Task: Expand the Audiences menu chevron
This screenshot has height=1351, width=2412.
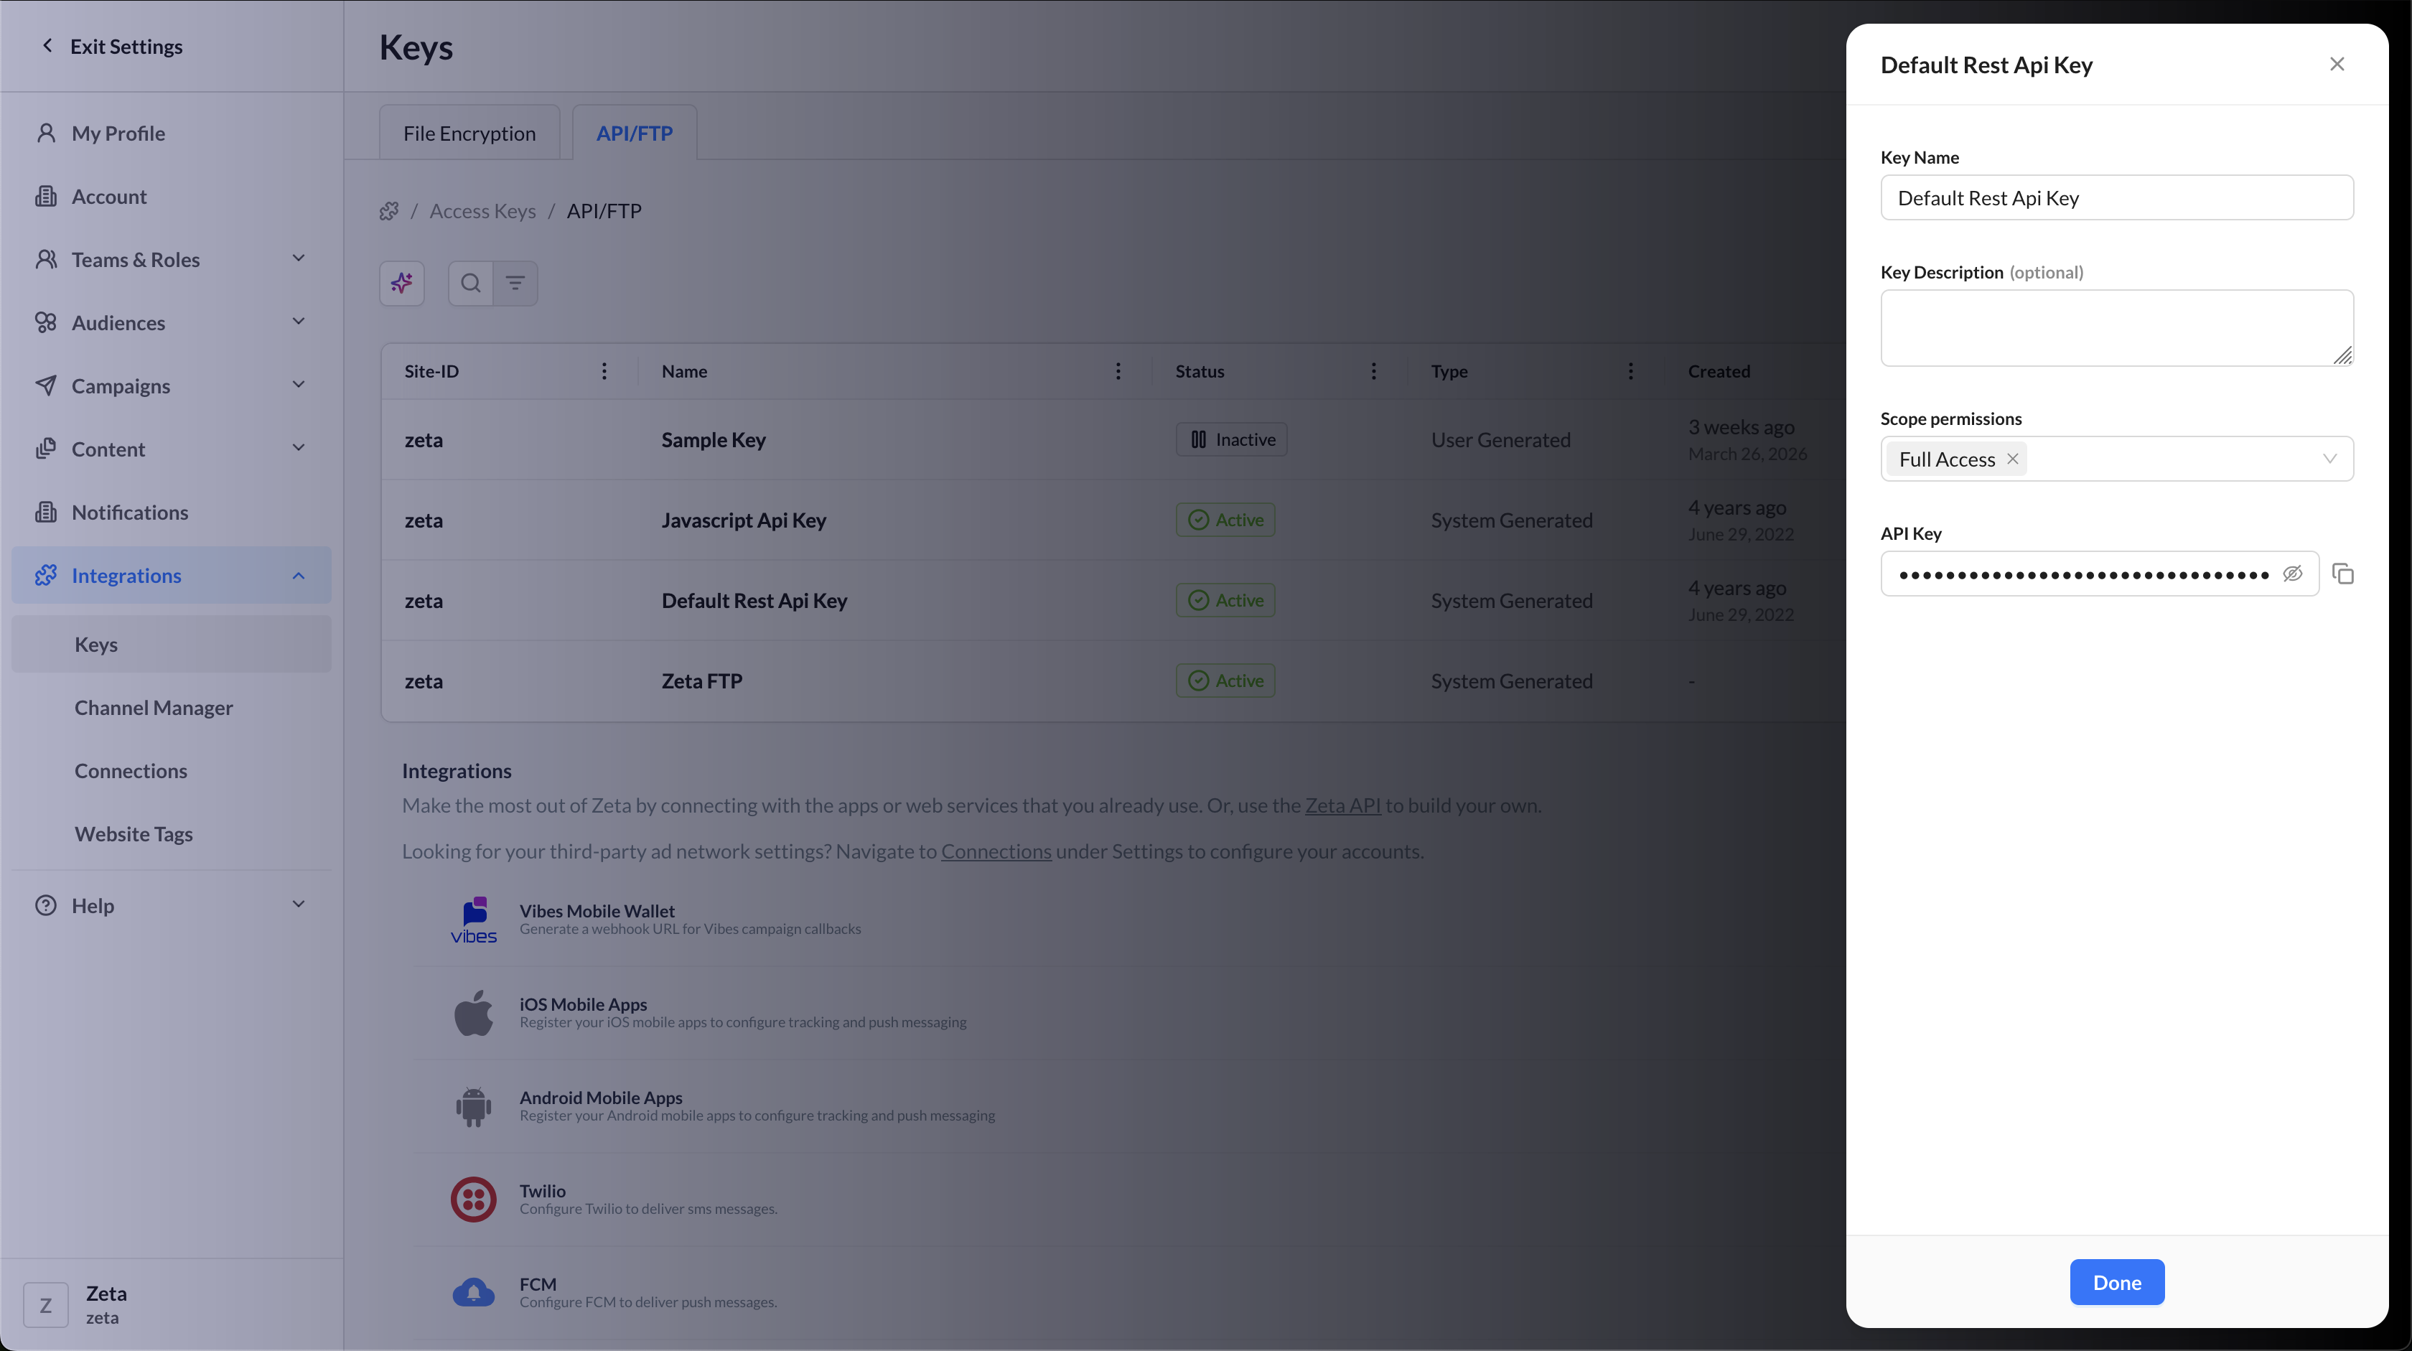Action: pos(299,321)
